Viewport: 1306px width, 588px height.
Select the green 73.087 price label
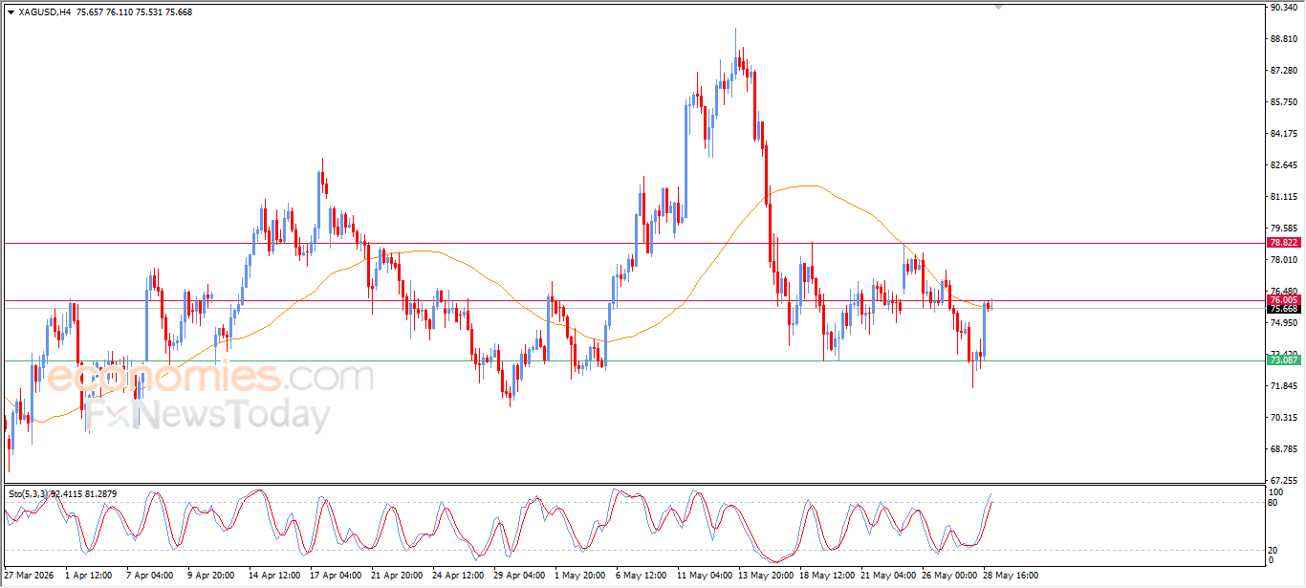tap(1282, 360)
